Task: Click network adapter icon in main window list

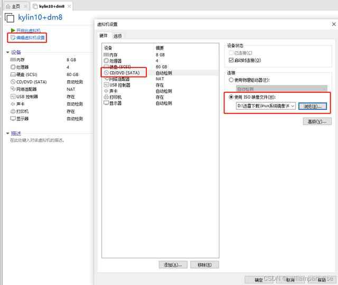Action: pos(13,89)
